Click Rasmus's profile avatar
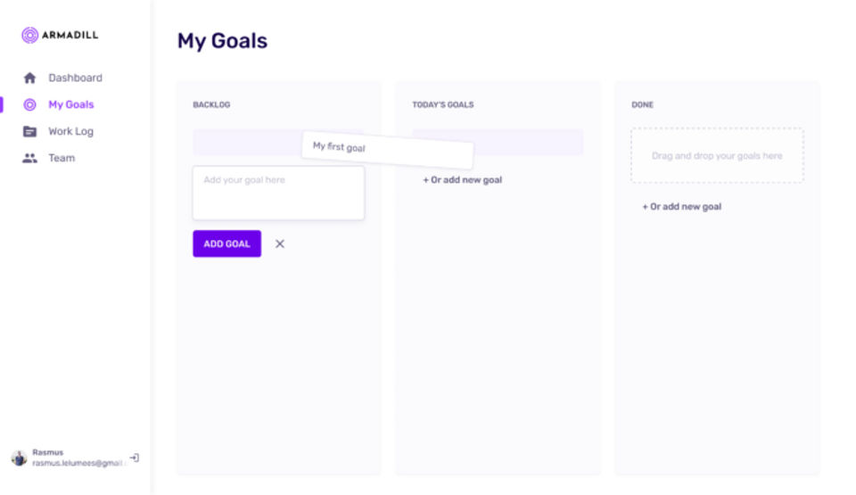This screenshot has width=856, height=495. point(19,458)
